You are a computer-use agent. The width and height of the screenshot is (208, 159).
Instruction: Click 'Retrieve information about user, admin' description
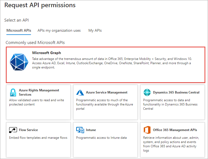(x=171, y=144)
